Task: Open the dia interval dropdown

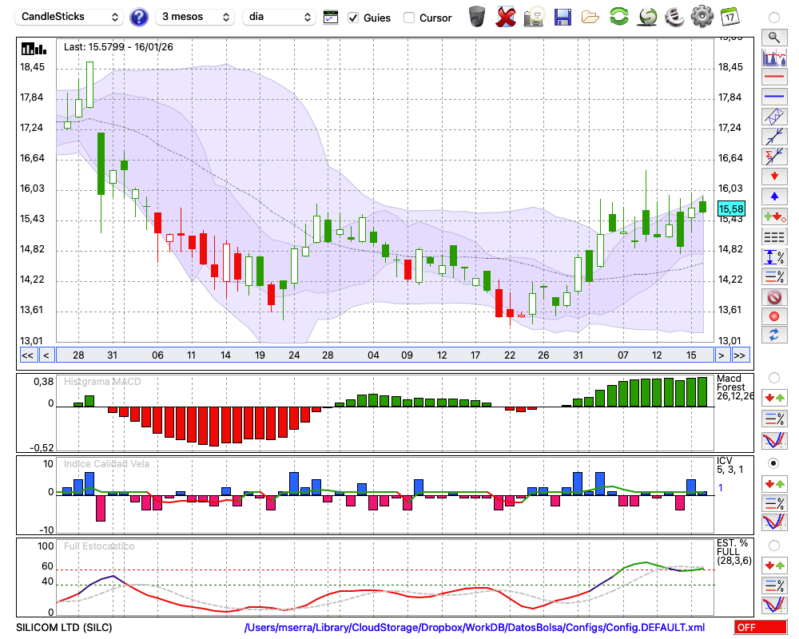Action: click(280, 17)
